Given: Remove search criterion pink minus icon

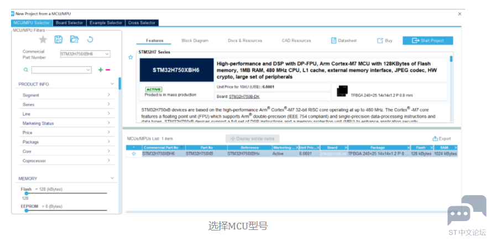Looking at the screenshot, I should pos(108,70).
